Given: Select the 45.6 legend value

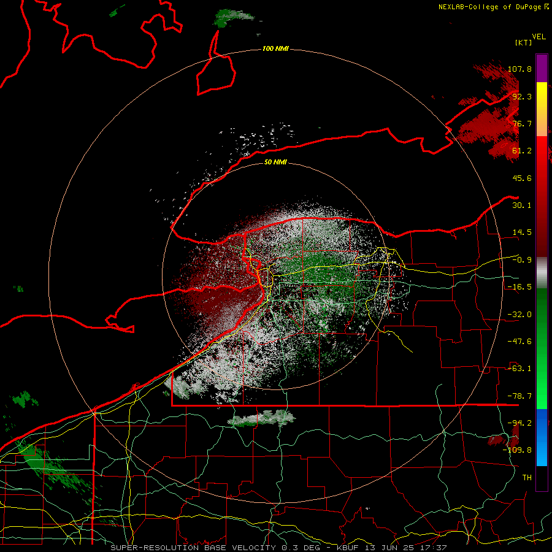Looking at the screenshot, I should click(522, 178).
